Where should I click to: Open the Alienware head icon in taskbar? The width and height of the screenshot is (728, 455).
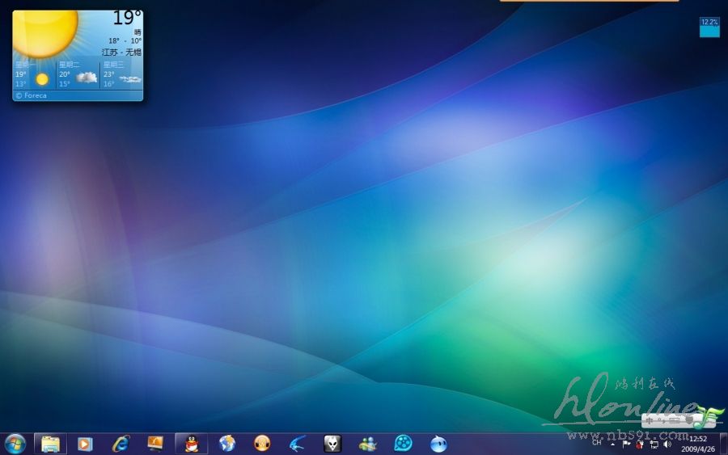pos(332,443)
